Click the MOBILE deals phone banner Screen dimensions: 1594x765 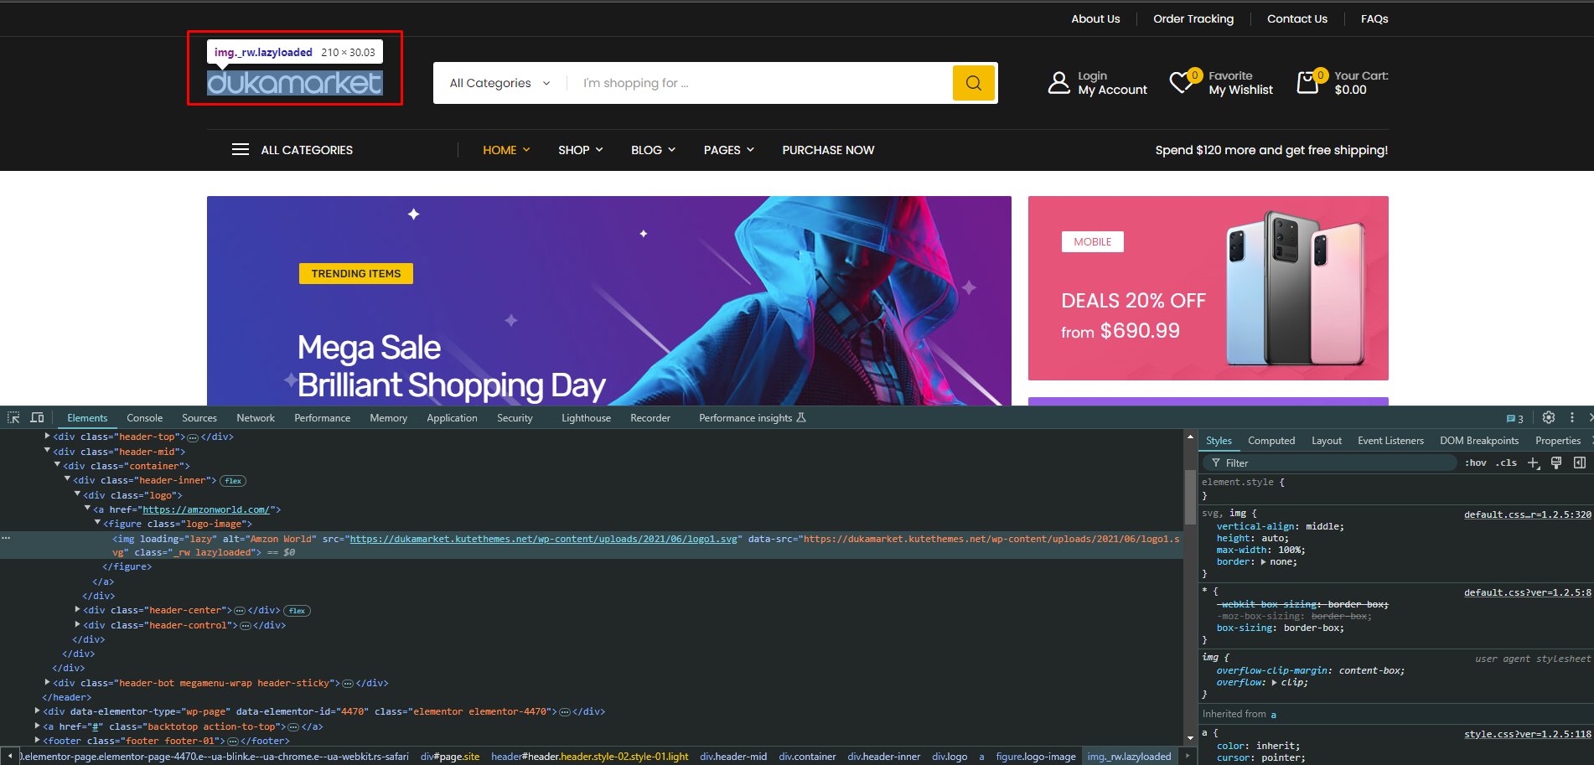1208,288
